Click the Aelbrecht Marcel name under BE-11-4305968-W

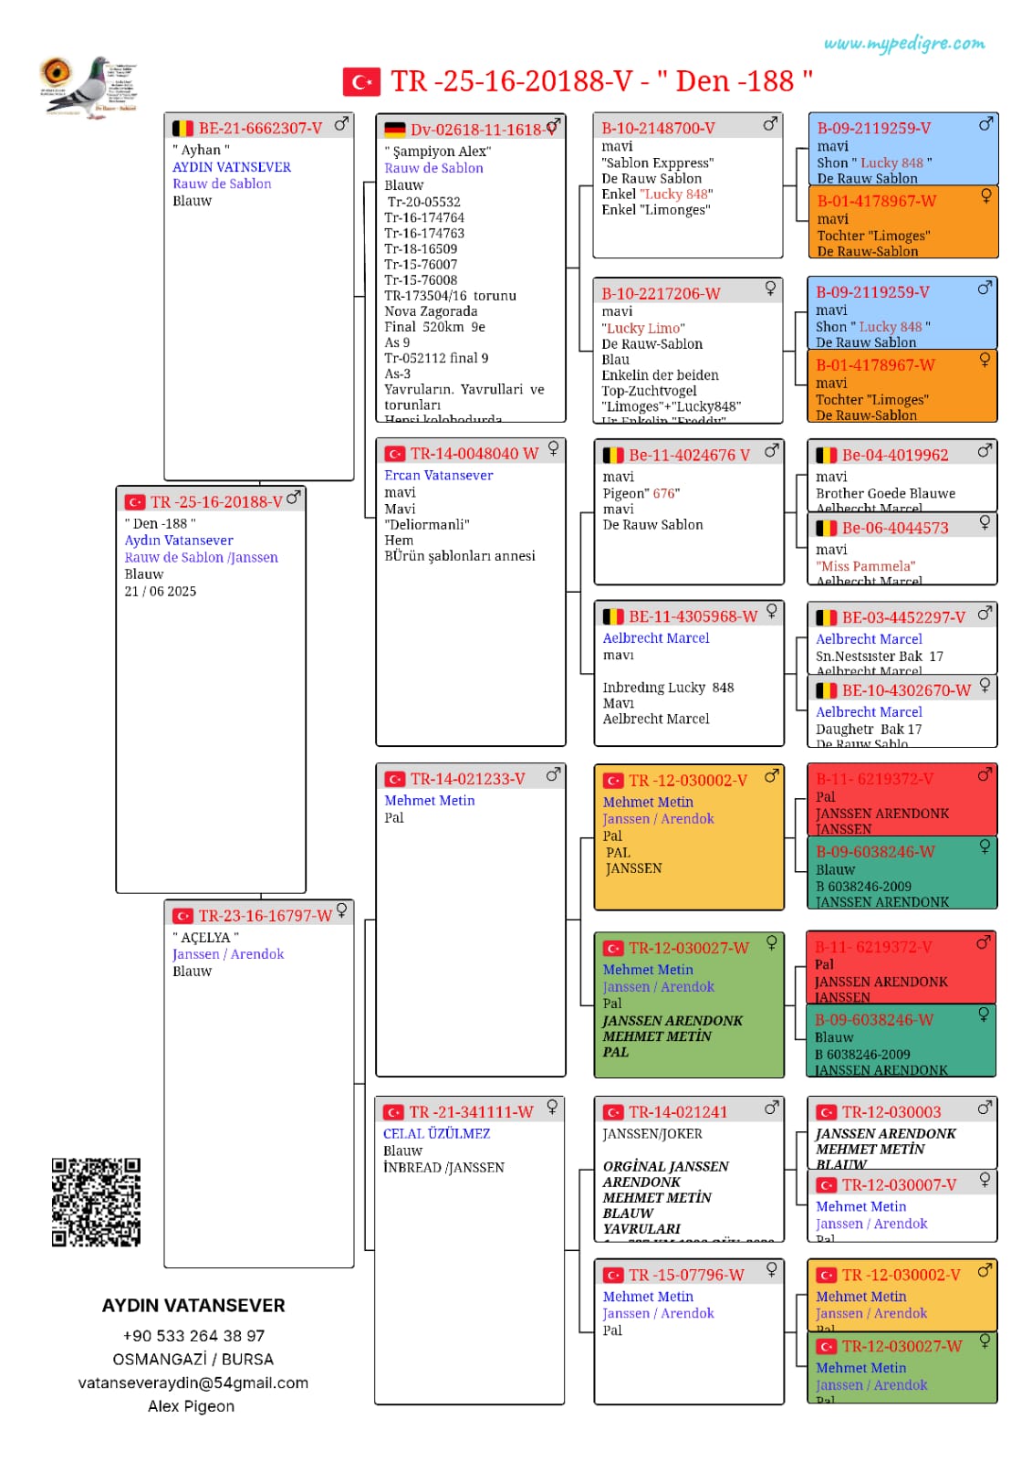coord(656,638)
